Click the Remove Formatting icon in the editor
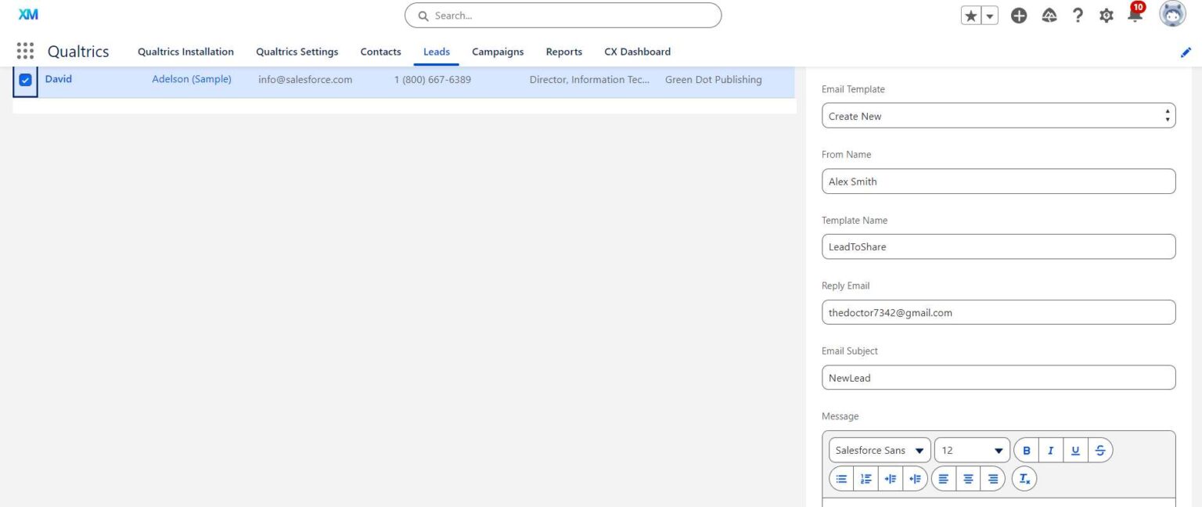Screen dimensions: 1202x507 click(1024, 478)
